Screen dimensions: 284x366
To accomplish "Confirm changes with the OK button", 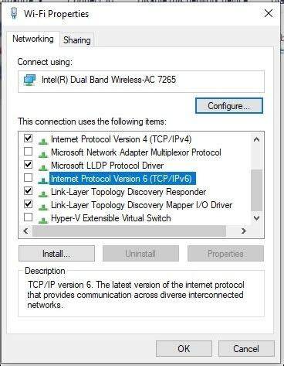I will pos(184,349).
